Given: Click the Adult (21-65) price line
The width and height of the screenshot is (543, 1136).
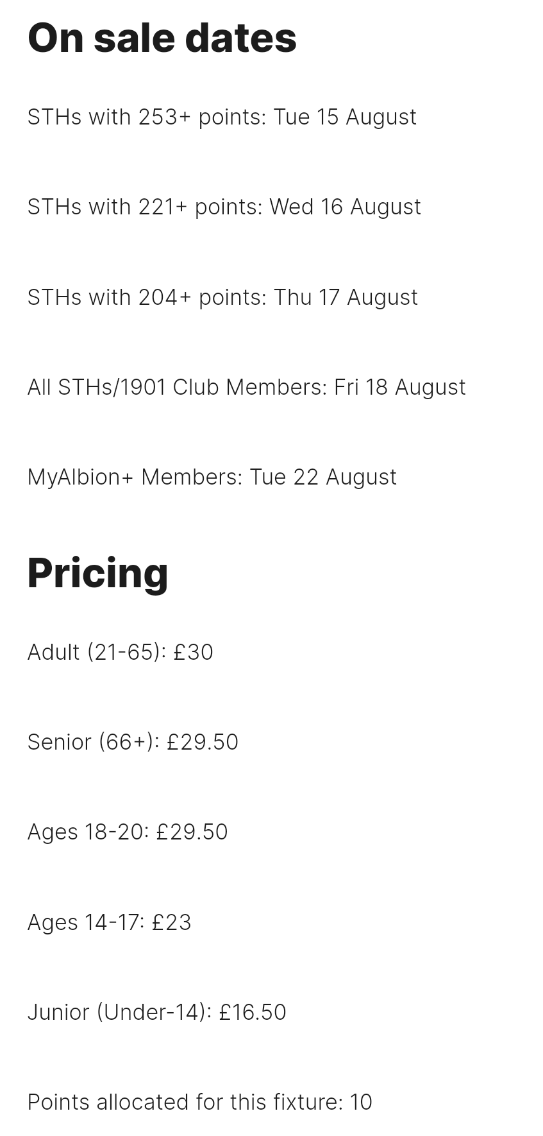Looking at the screenshot, I should (x=121, y=653).
